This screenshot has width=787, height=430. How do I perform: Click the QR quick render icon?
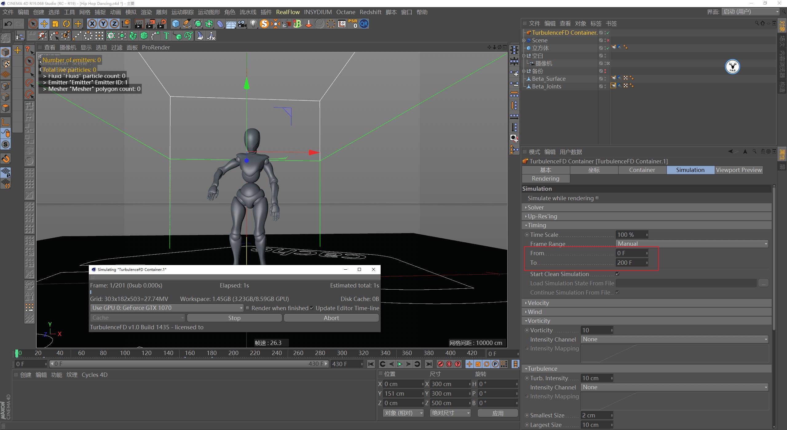click(364, 24)
